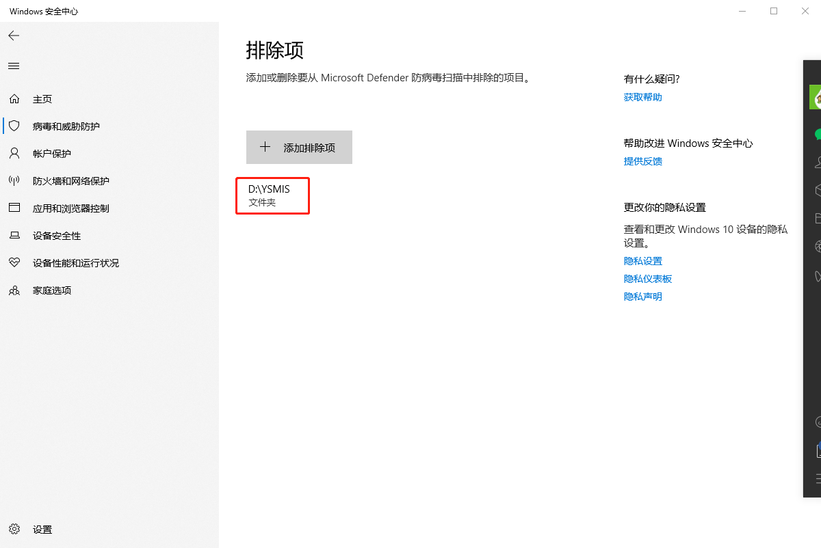Screen dimensions: 821x548
Task: Click the 文件夹 label under D:\YSMIS
Action: pyautogui.click(x=262, y=203)
